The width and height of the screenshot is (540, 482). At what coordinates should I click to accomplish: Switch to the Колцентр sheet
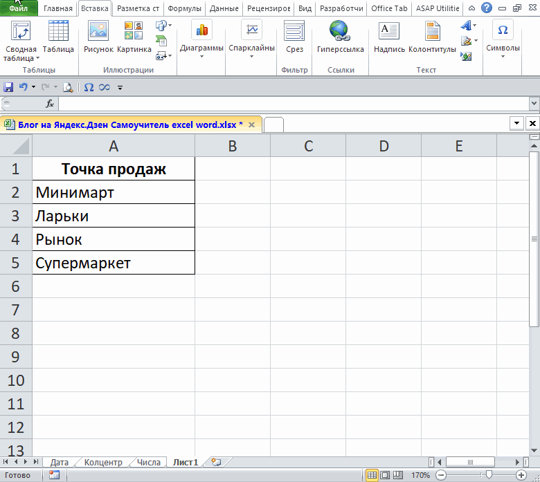103,463
